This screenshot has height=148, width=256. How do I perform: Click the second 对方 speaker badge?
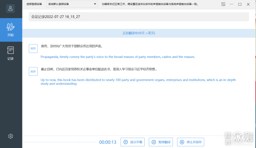[x=33, y=72]
